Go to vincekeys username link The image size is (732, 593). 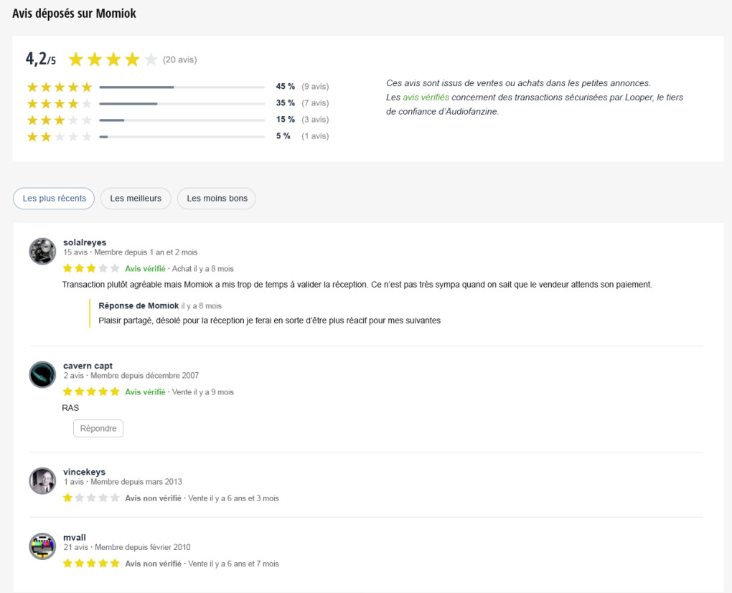84,472
